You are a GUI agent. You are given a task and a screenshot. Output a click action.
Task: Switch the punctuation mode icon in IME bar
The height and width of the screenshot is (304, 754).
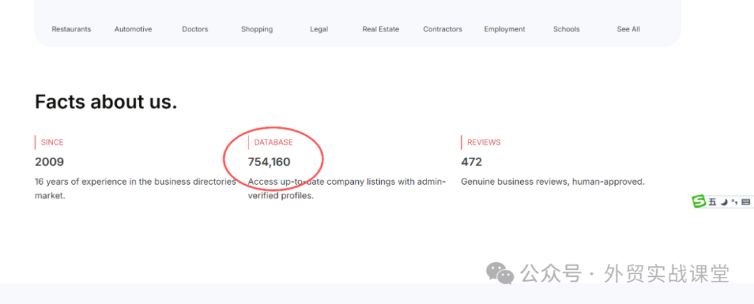tap(734, 202)
